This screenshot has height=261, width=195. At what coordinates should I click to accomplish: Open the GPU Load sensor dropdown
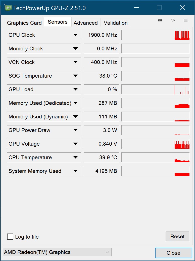tap(75, 89)
